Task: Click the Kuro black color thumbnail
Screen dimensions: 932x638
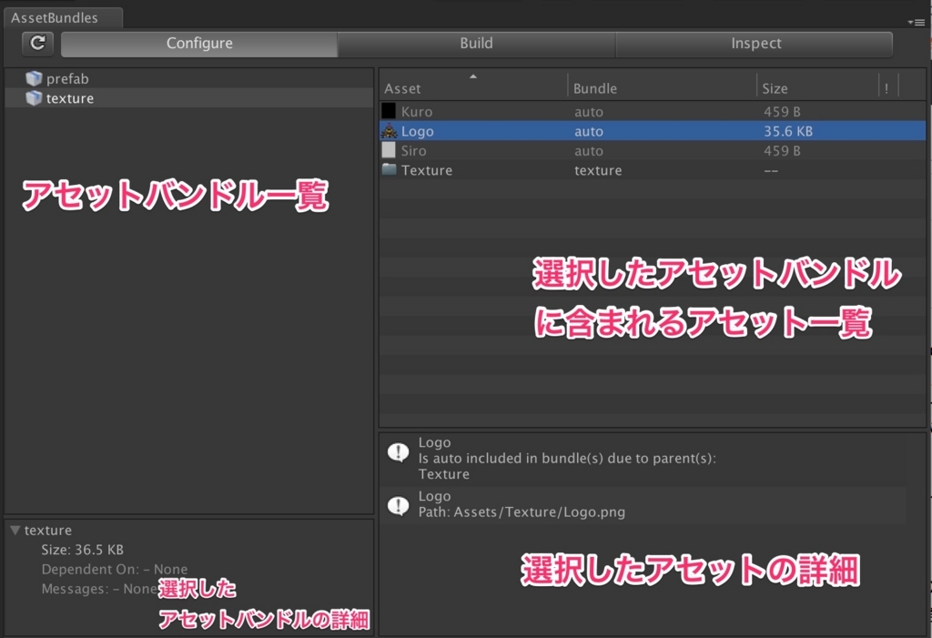Action: 390,110
